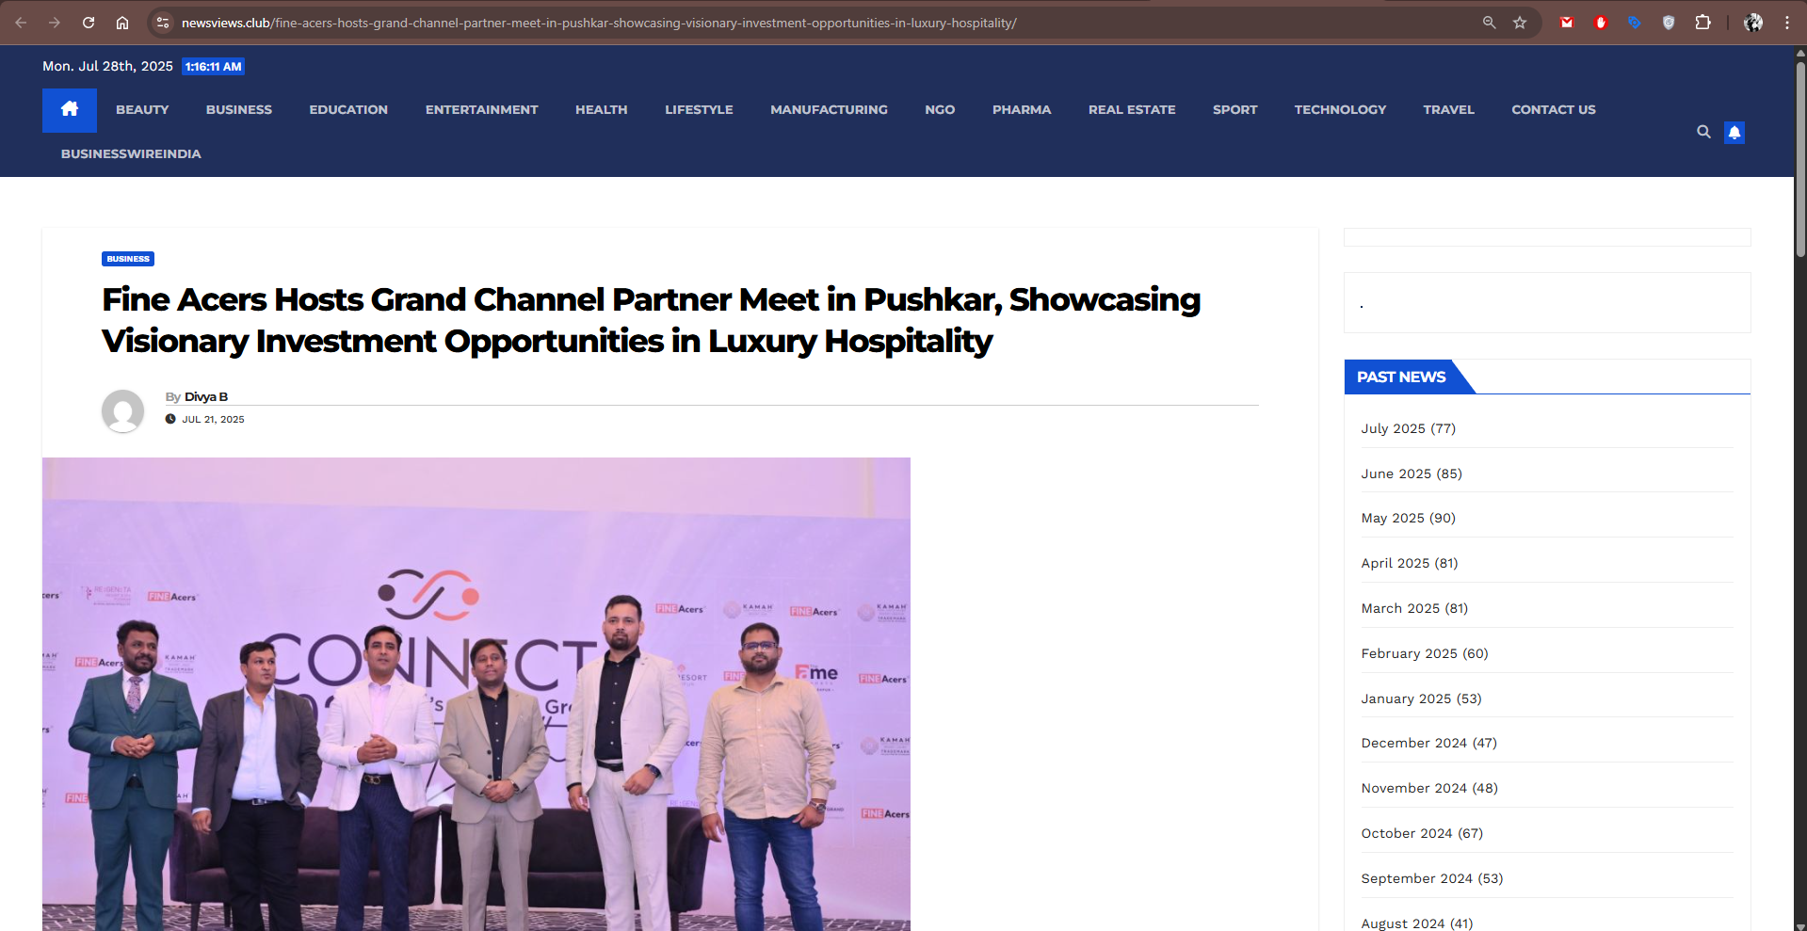Go back using browser back arrow
Image resolution: width=1807 pixels, height=931 pixels.
(21, 23)
